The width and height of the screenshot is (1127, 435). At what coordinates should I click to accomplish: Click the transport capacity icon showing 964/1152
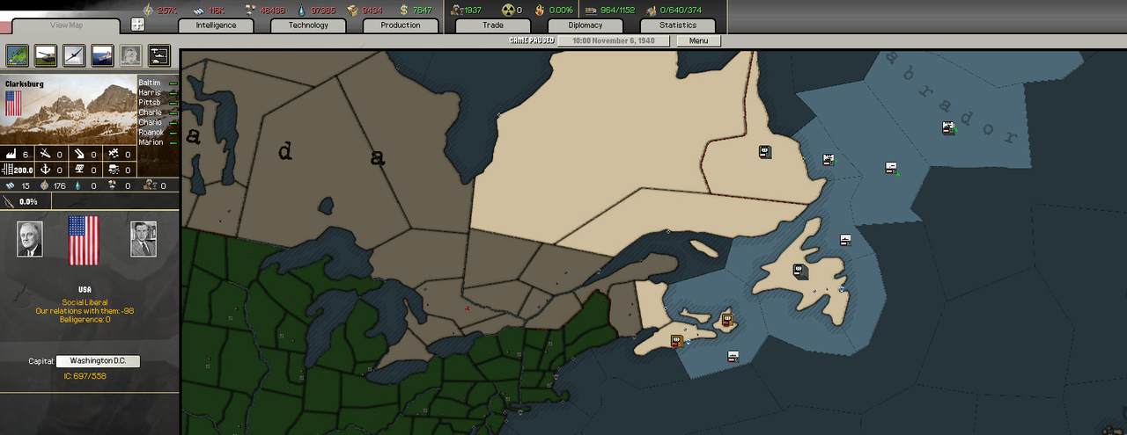click(590, 10)
